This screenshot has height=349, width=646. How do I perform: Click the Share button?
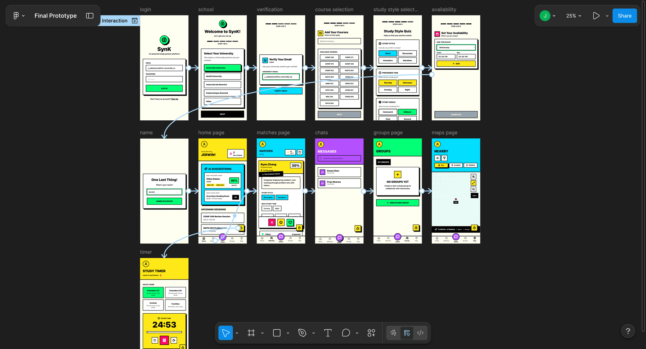(625, 15)
